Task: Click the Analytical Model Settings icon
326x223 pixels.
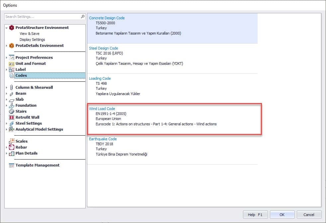Action: (12, 129)
